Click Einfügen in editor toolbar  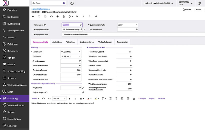point(142,98)
